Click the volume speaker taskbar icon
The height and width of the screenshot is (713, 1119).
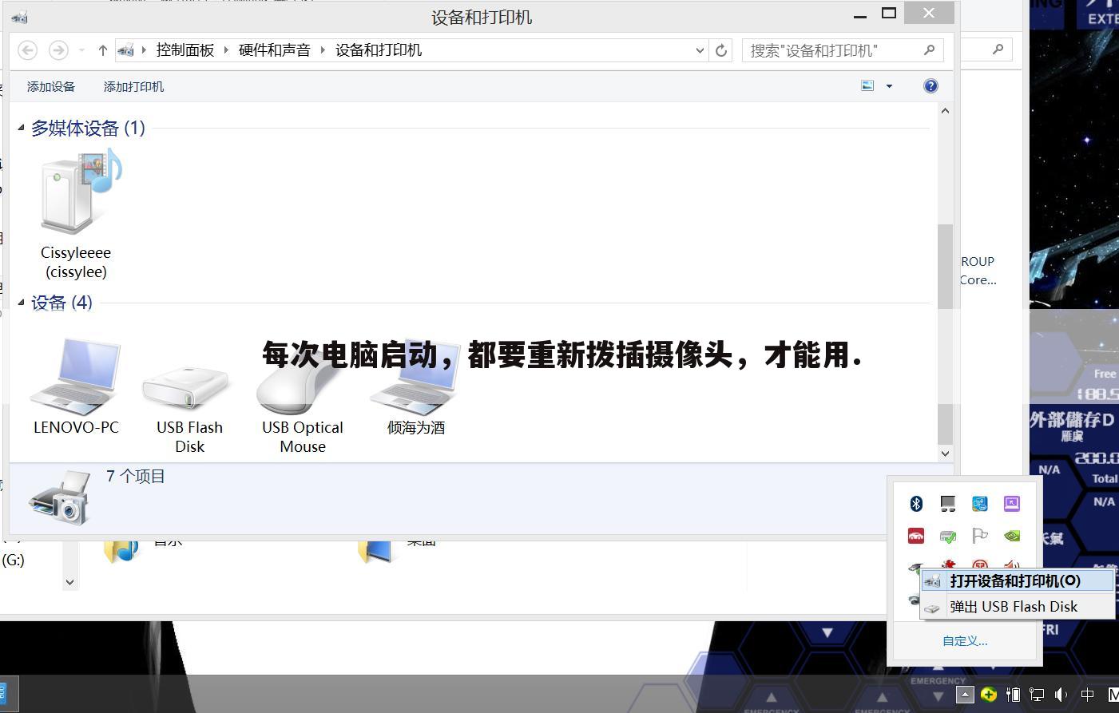click(x=1061, y=695)
